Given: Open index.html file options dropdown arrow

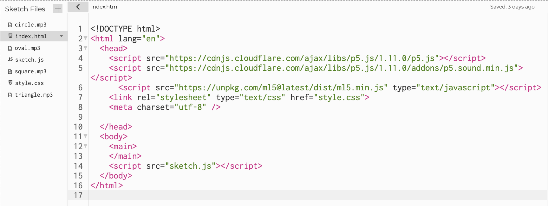Looking at the screenshot, I should tap(62, 36).
